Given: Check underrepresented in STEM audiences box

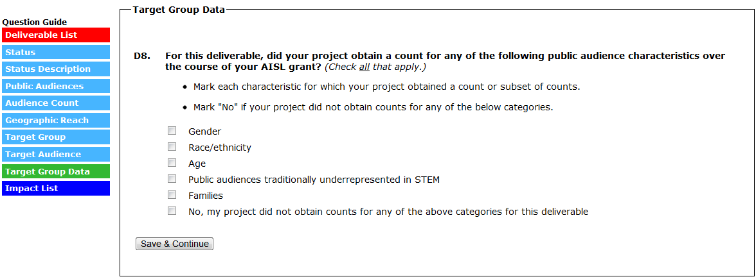Looking at the screenshot, I should (172, 179).
